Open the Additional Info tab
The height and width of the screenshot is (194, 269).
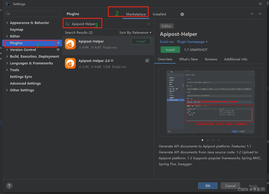(236, 59)
